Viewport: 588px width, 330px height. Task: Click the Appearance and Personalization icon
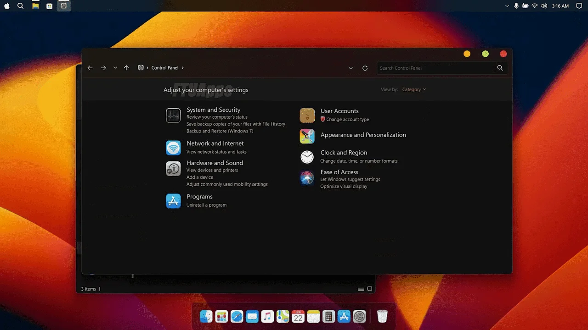(x=307, y=136)
